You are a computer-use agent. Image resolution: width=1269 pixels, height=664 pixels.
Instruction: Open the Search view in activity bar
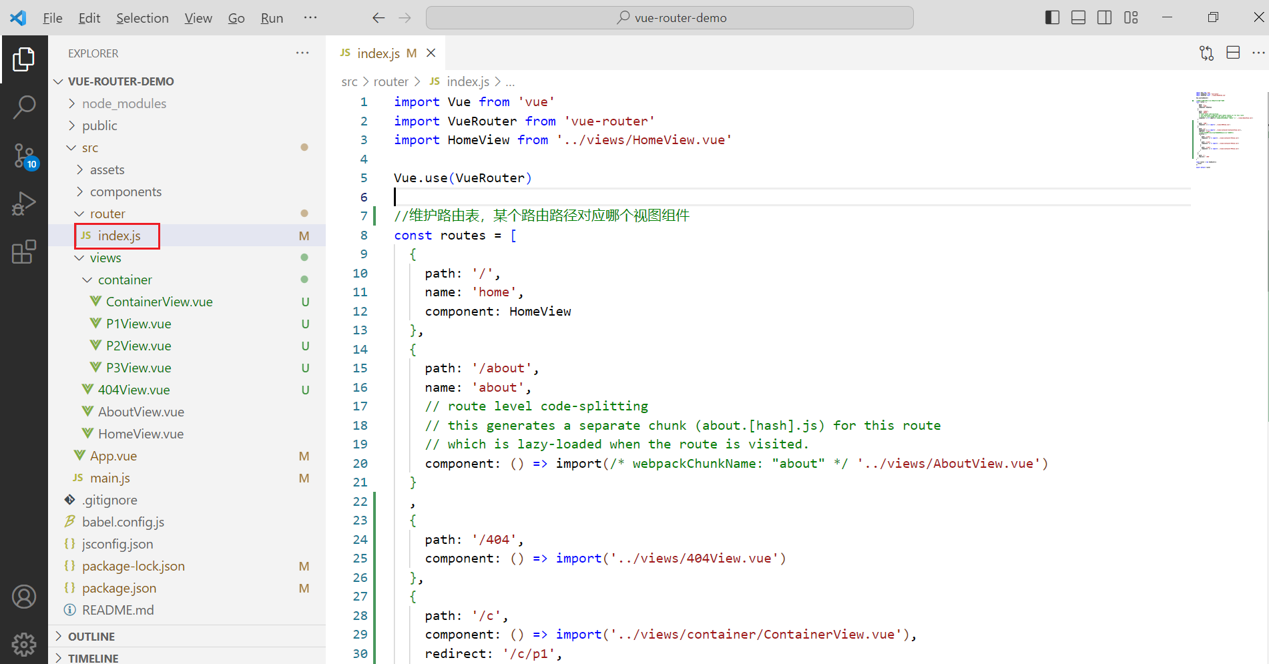point(24,107)
